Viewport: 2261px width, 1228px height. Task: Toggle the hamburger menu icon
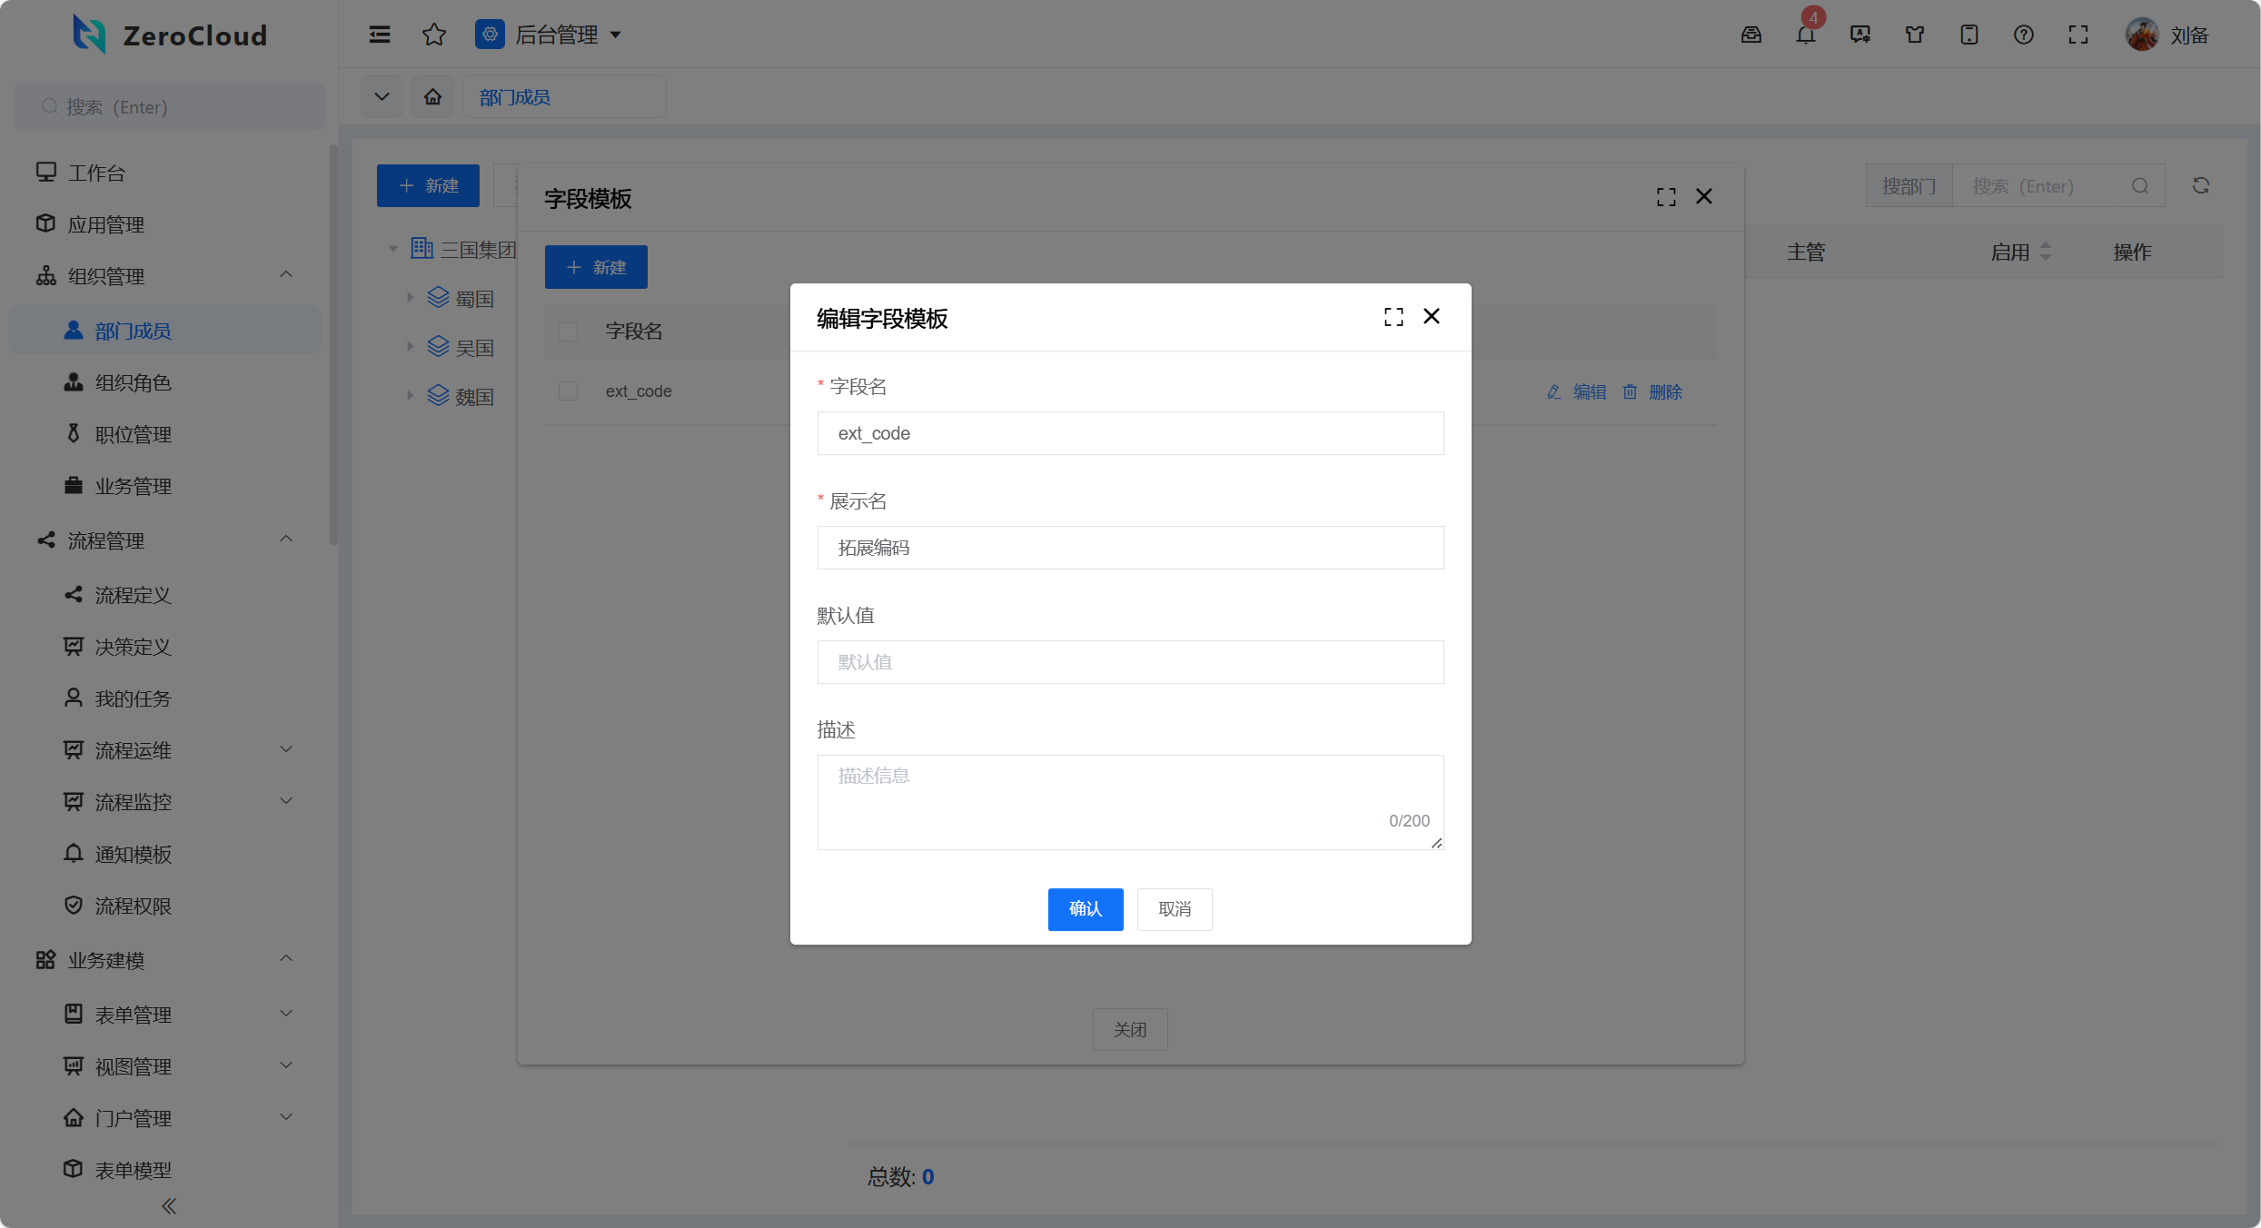pos(380,35)
